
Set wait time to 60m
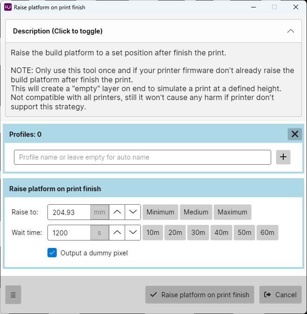click(x=267, y=233)
